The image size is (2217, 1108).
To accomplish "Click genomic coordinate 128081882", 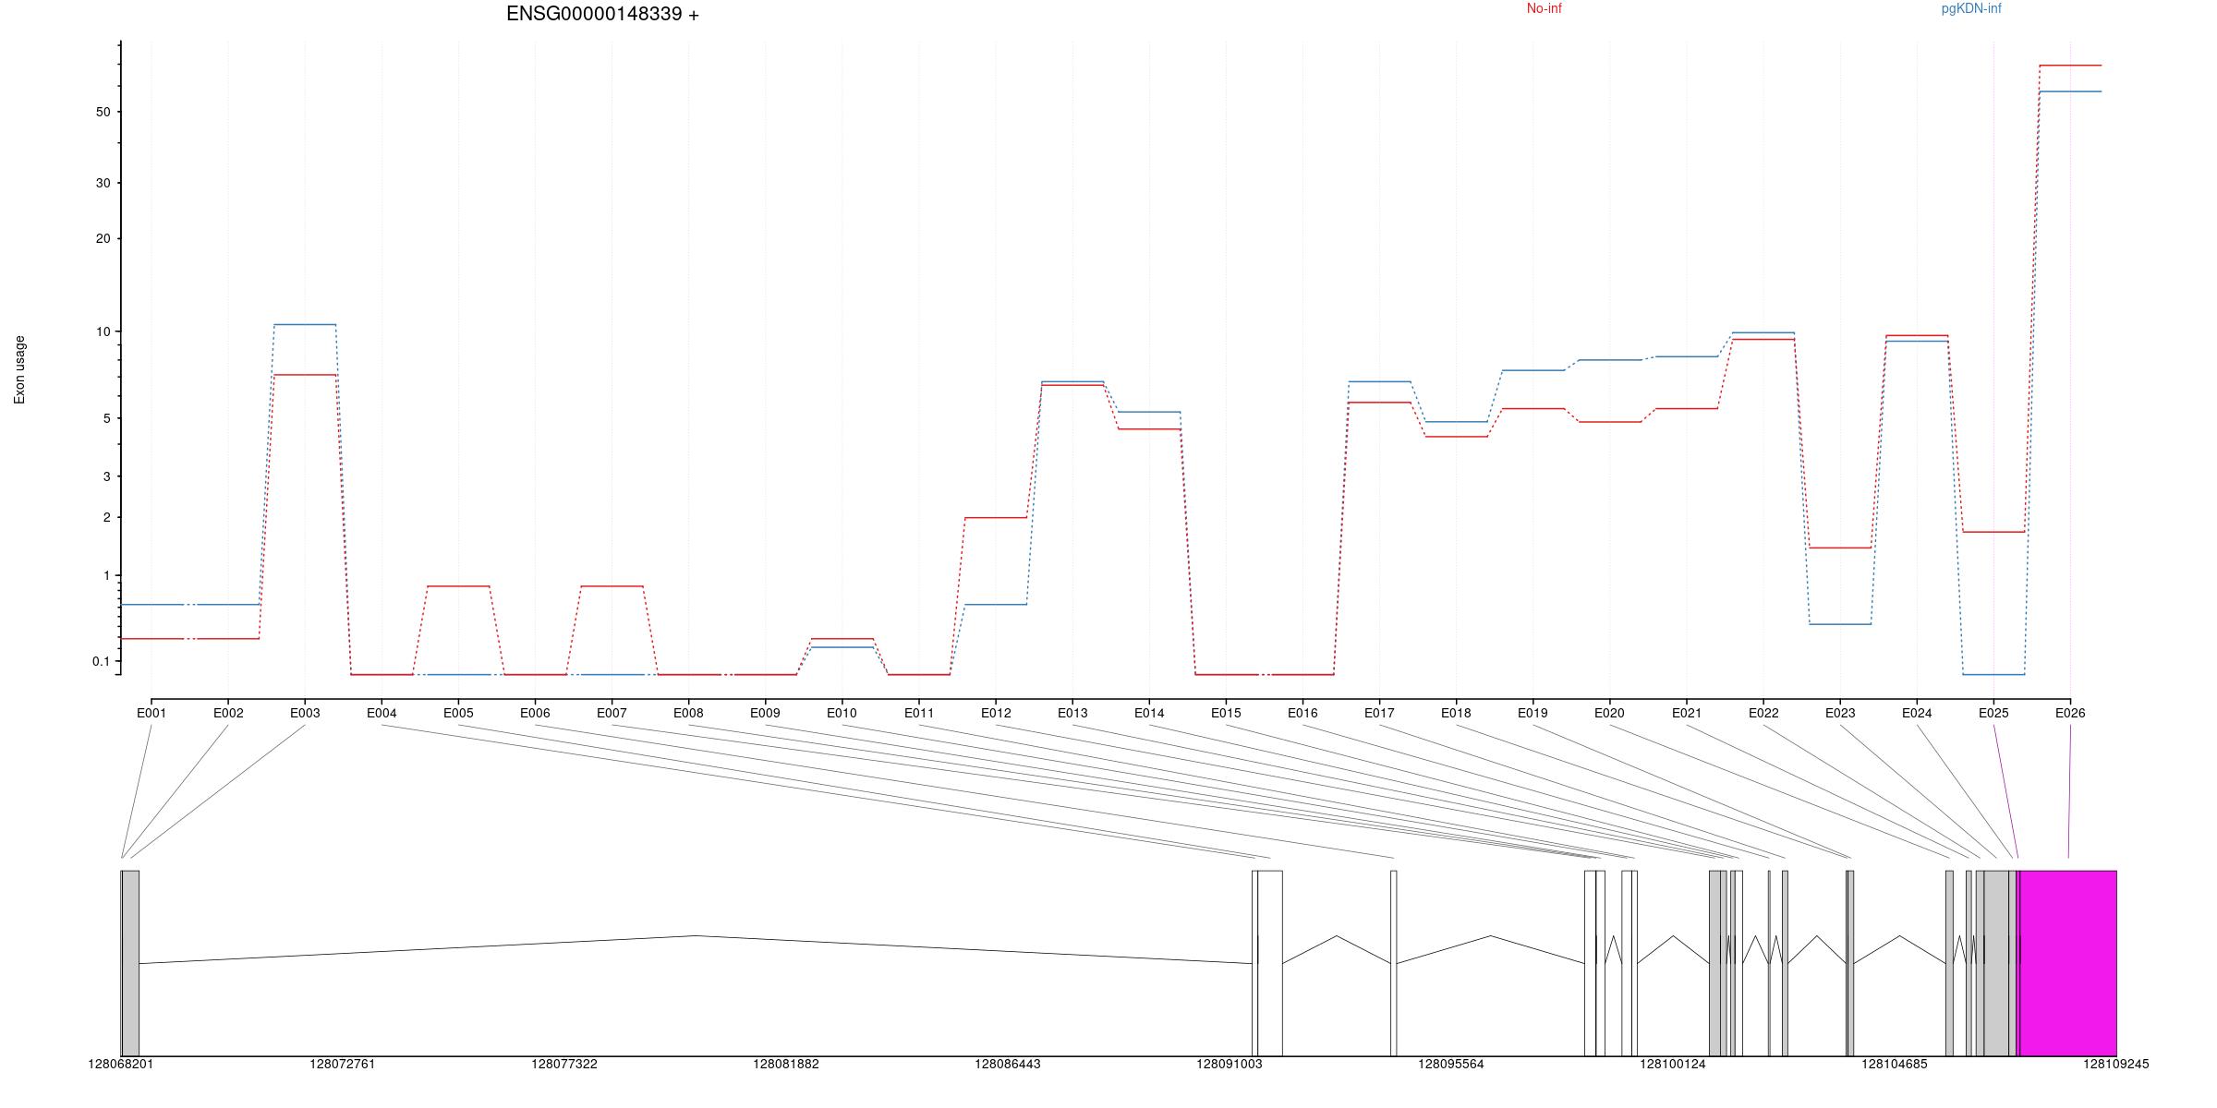I will click(786, 1064).
